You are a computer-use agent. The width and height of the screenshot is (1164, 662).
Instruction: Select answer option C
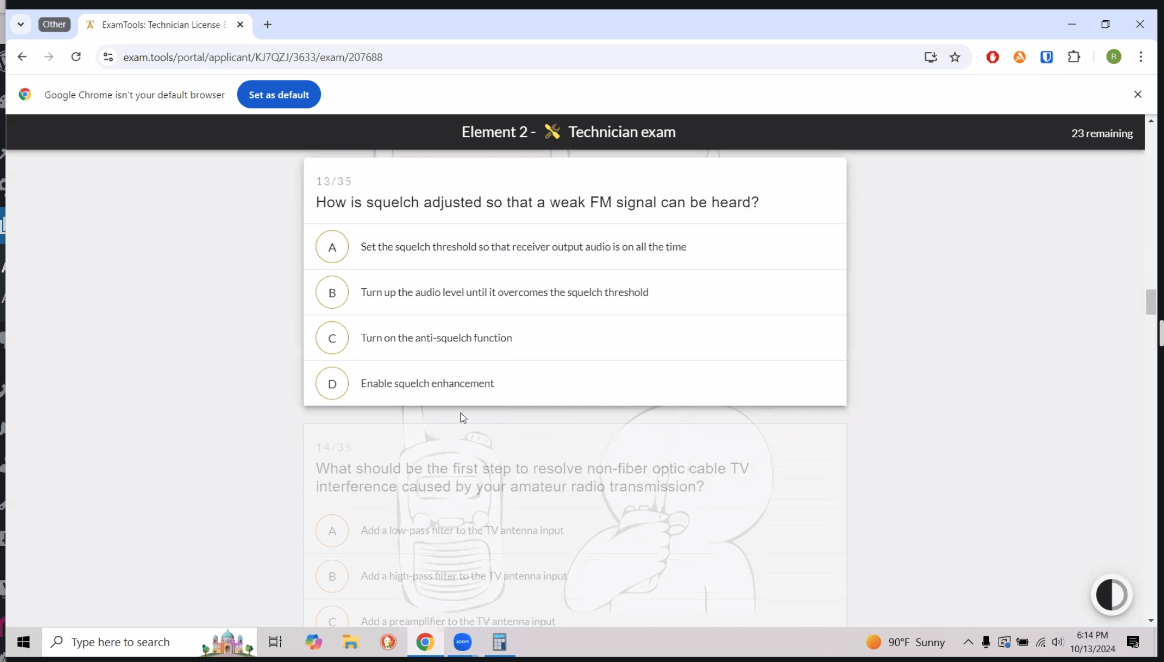[332, 337]
